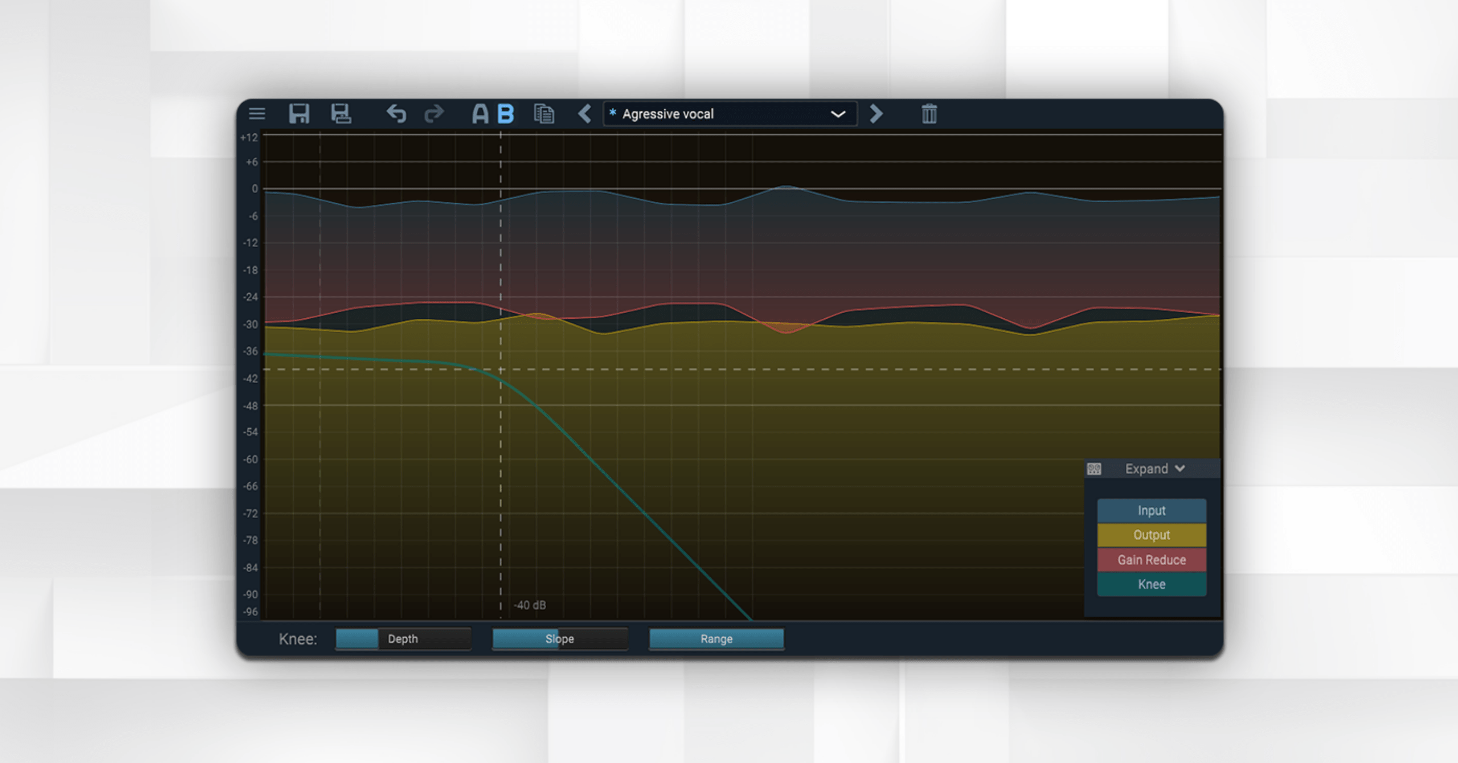Go to the previous preset
The image size is (1458, 763).
585,114
